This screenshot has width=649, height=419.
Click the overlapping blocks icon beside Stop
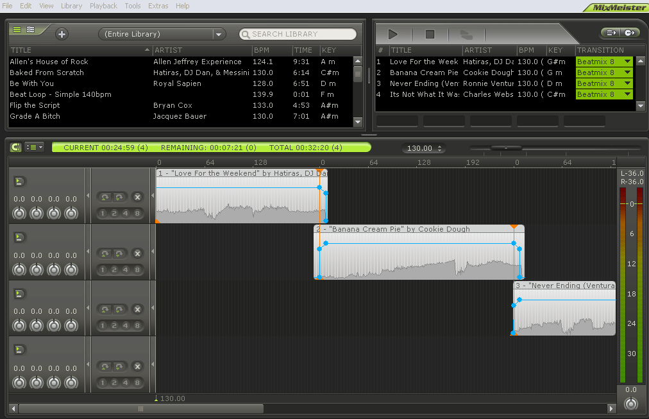[466, 35]
